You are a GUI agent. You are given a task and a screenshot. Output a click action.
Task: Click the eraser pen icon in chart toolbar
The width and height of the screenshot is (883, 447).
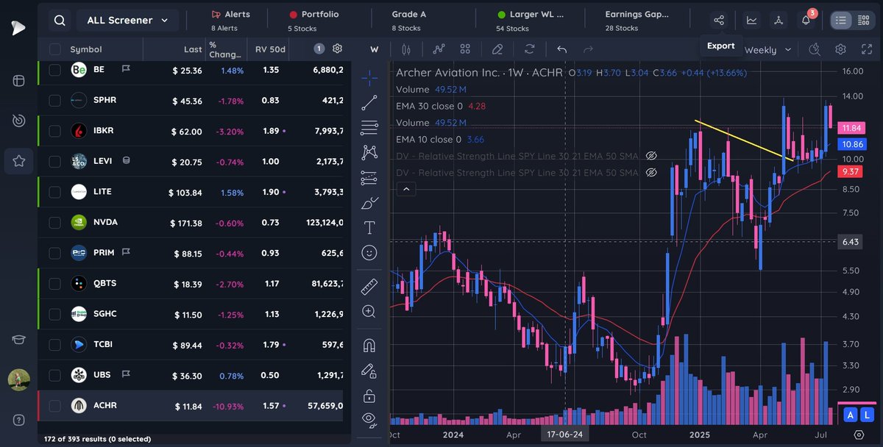tap(497, 49)
